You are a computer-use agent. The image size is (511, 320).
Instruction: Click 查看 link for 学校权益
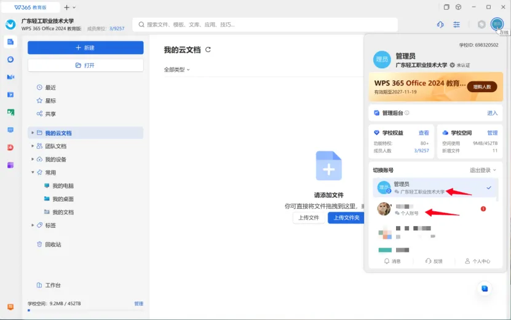(424, 133)
